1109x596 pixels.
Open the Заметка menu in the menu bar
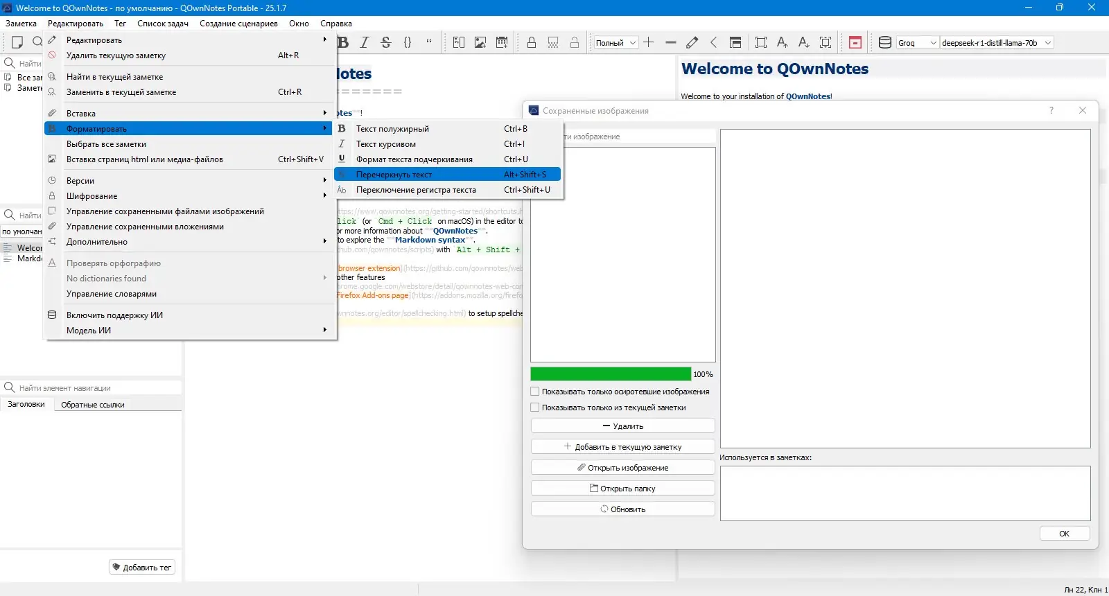coord(21,24)
